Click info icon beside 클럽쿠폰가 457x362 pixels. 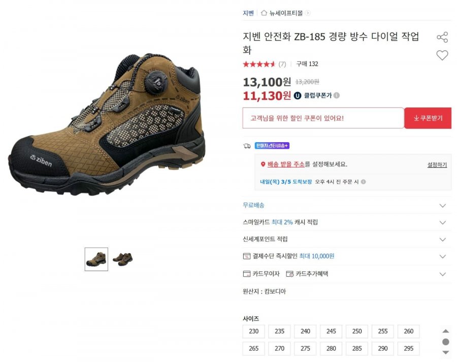tap(337, 95)
